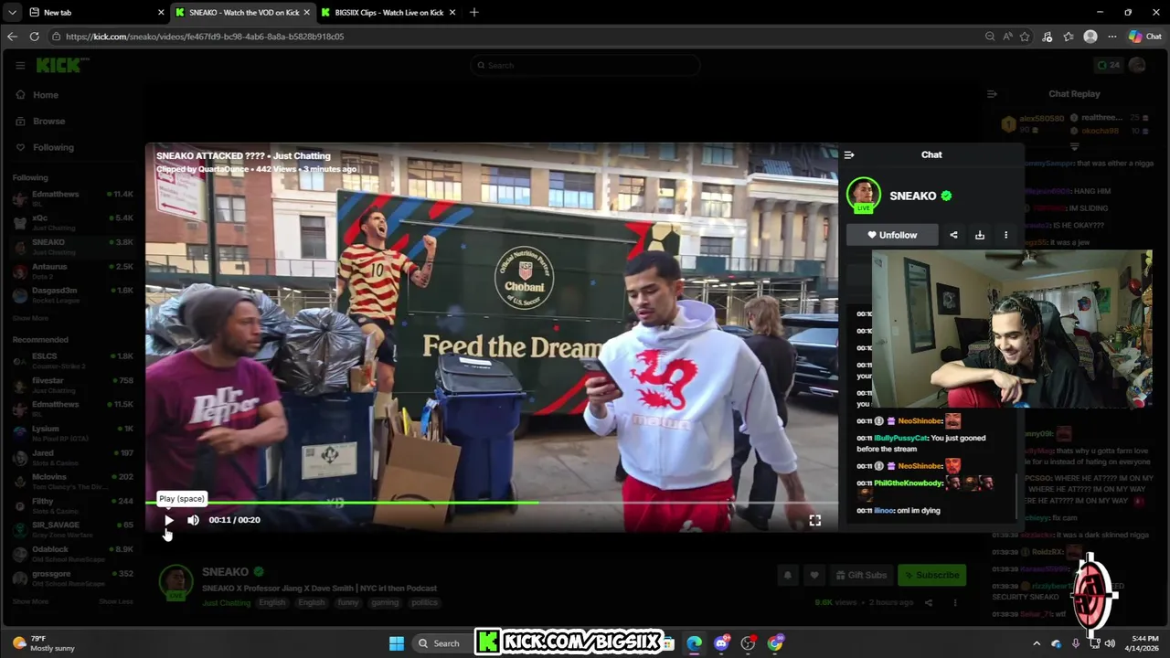
Task: Switch to the BIGSIIX Clips browser tab
Action: pos(388,13)
